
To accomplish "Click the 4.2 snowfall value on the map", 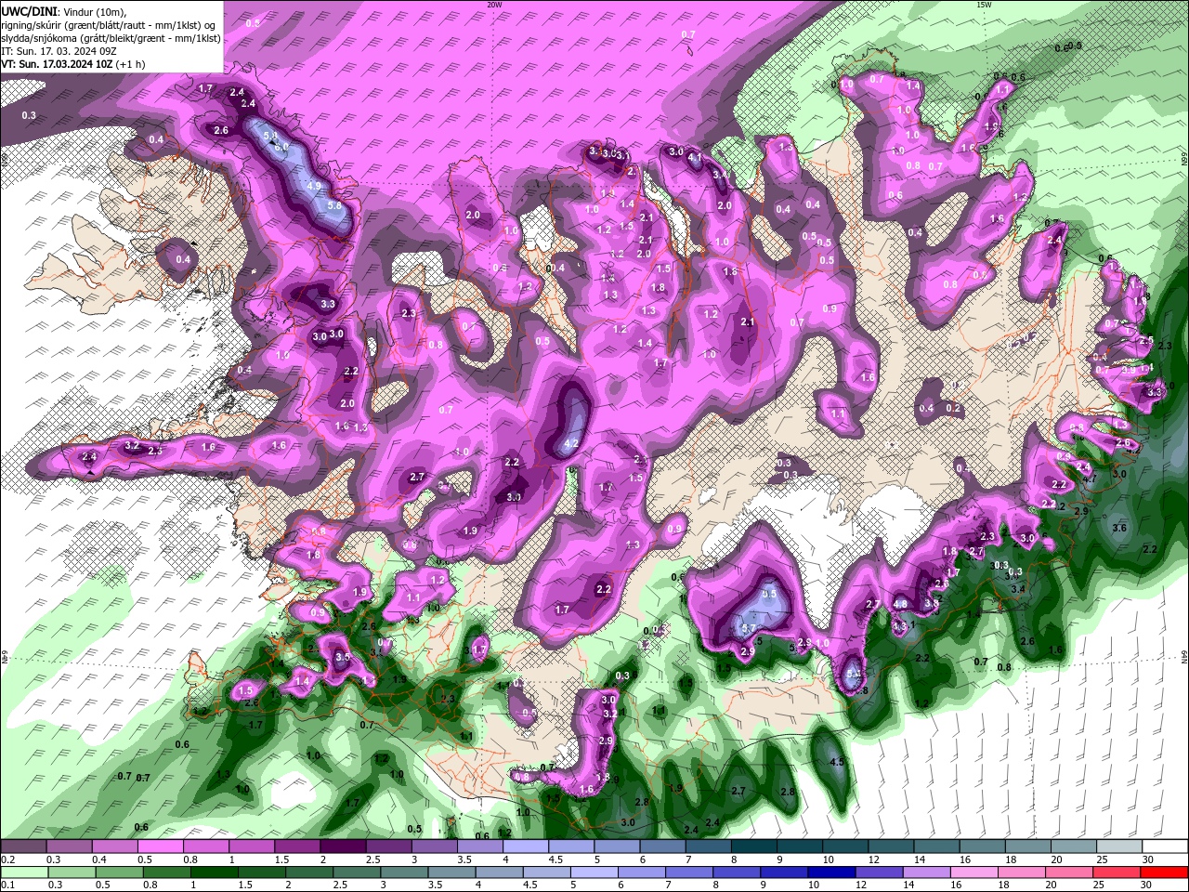I will [572, 444].
